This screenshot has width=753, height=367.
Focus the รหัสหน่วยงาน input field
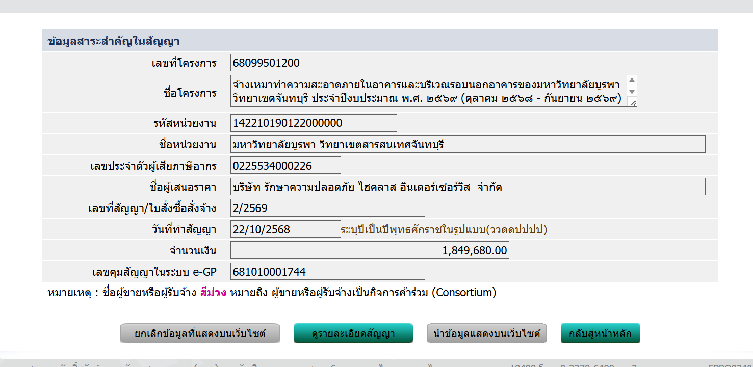(x=314, y=123)
